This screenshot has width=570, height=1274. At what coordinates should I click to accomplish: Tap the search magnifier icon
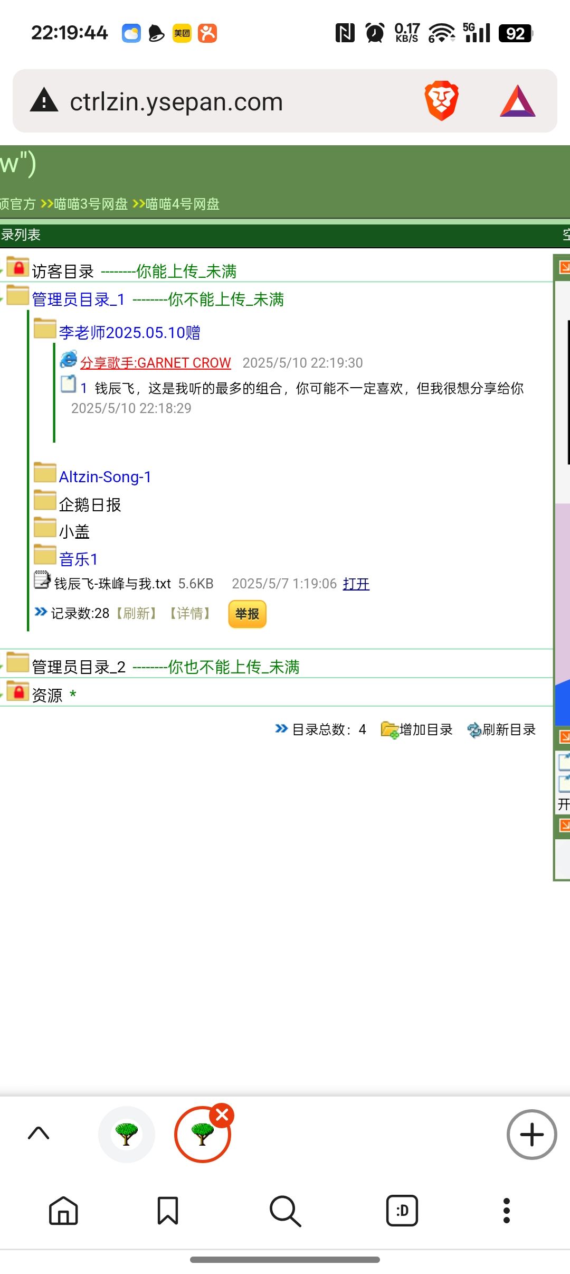tap(285, 1210)
